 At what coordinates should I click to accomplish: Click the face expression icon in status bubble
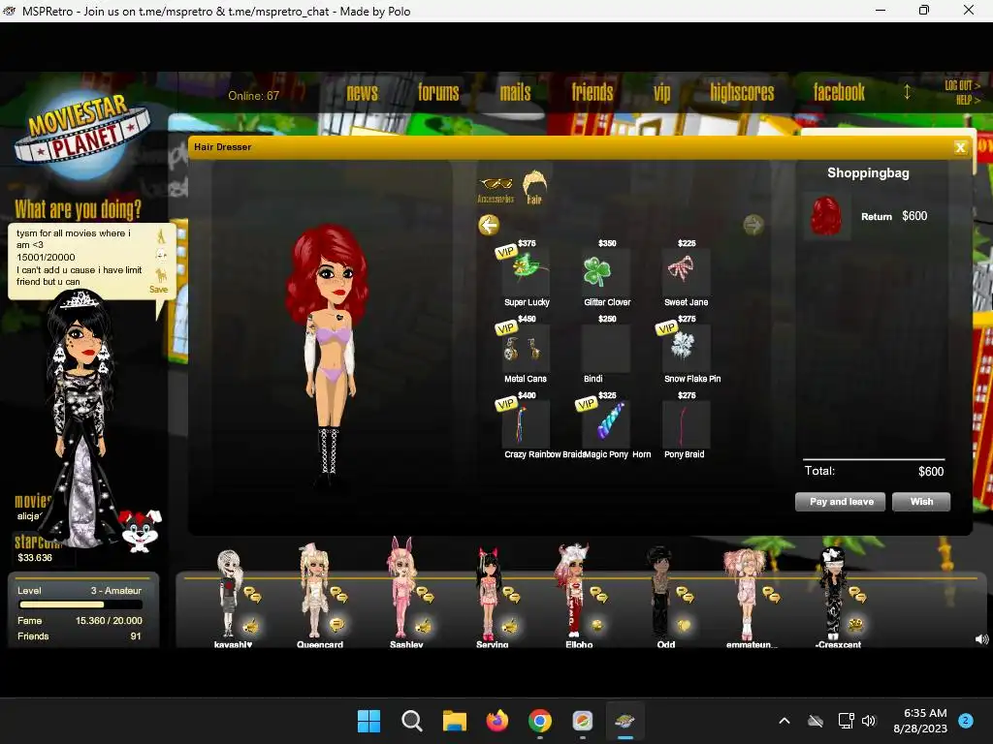[x=162, y=256]
